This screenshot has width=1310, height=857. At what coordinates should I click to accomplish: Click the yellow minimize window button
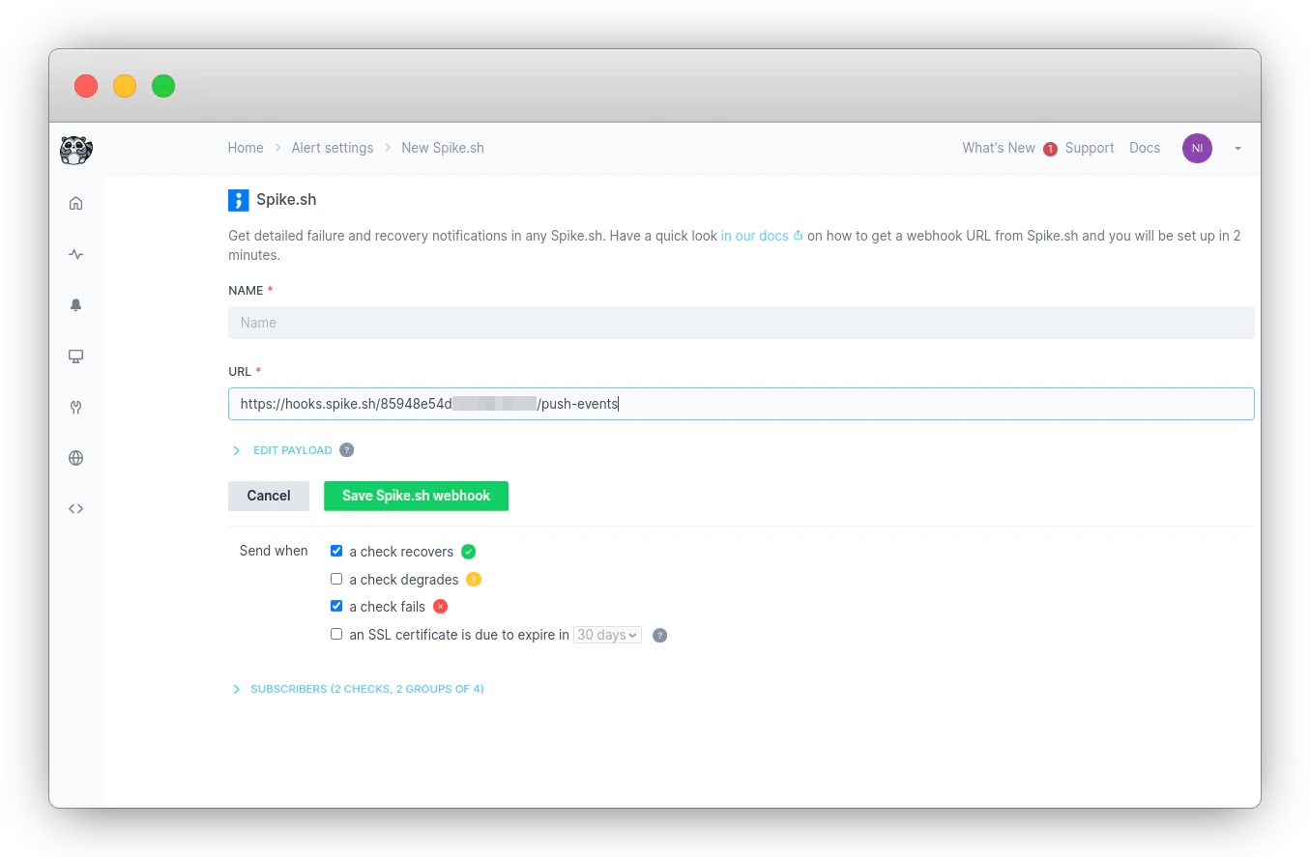coord(125,86)
